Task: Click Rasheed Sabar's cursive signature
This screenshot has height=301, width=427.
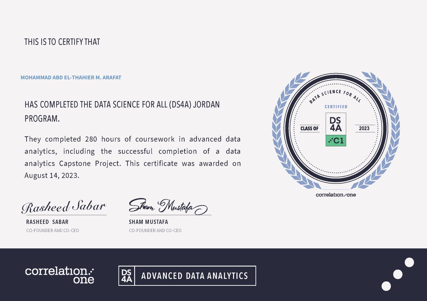Action: (64, 207)
